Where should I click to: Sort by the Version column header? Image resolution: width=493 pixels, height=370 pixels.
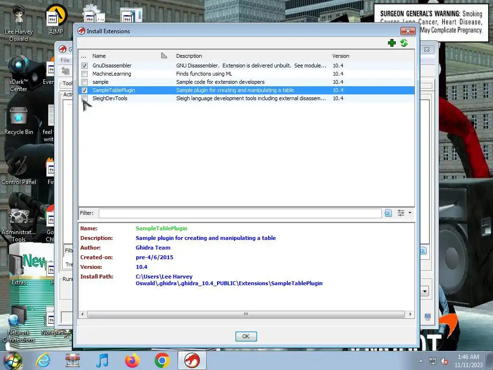(x=341, y=56)
